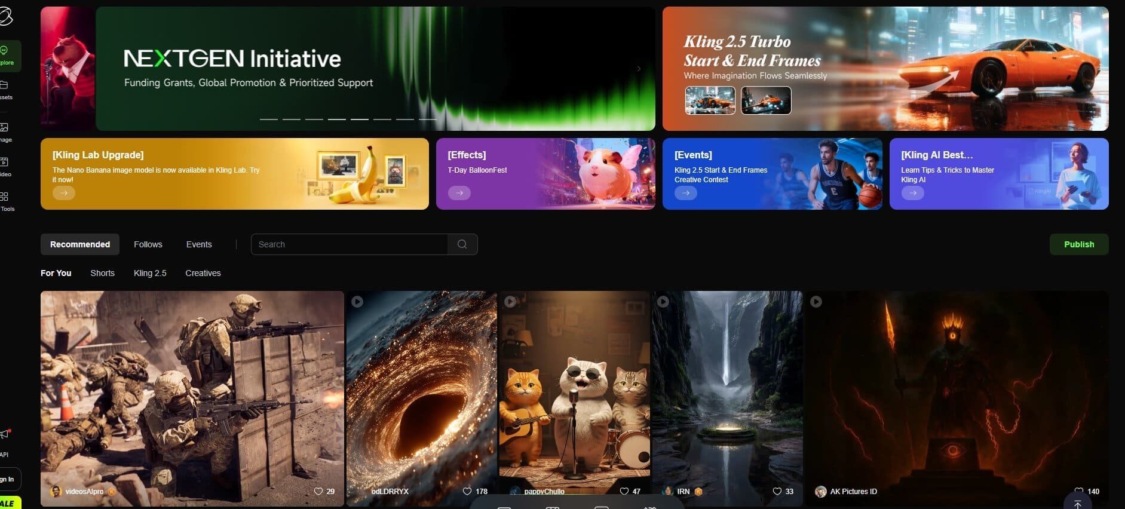Open the All Tools grid icon
The height and width of the screenshot is (509, 1125).
[x=5, y=197]
